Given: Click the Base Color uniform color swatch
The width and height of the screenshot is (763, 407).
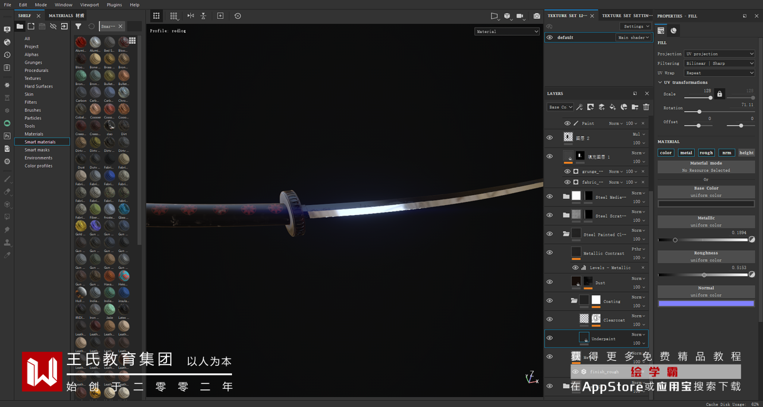Looking at the screenshot, I should click(706, 204).
